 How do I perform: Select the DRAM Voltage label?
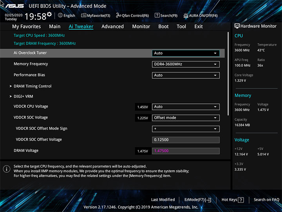[26, 150]
